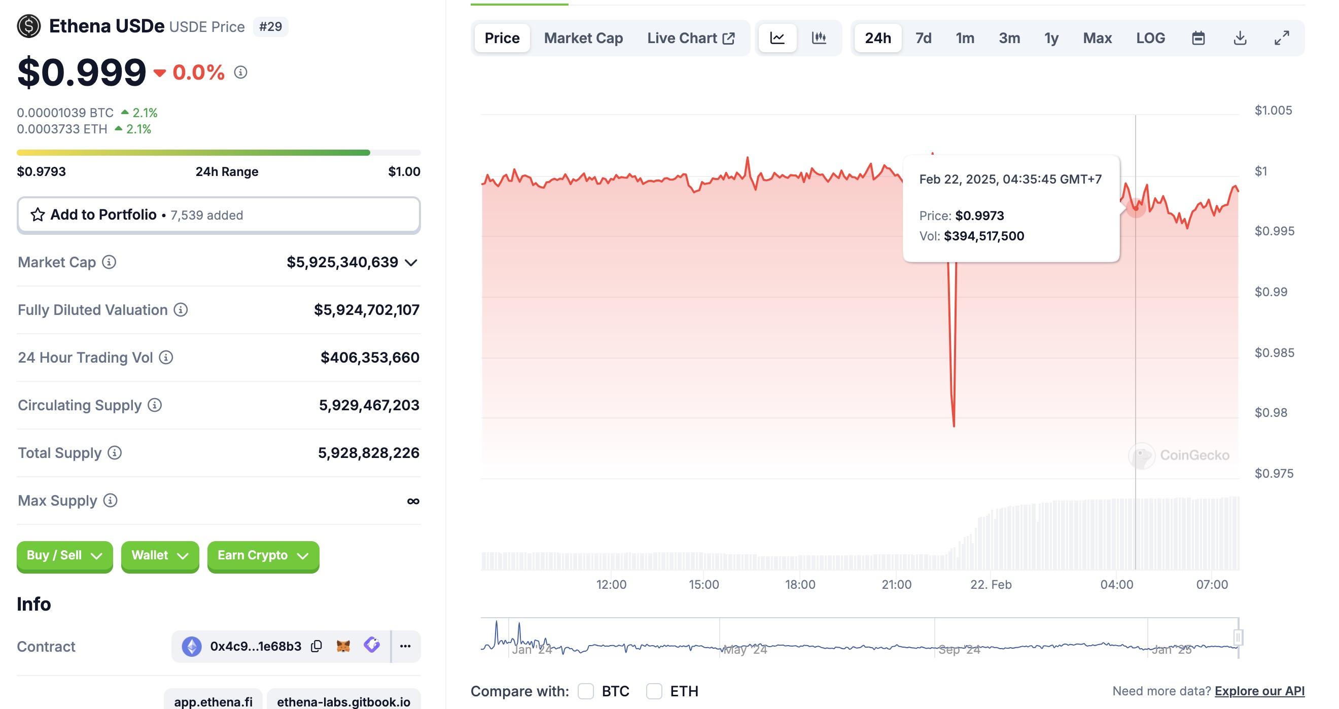1339x709 pixels.
Task: Toggle LOG scale on chart
Action: (x=1150, y=38)
